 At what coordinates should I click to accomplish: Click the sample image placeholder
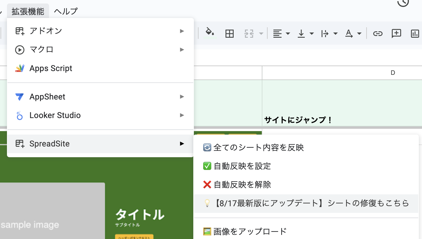tap(52, 211)
